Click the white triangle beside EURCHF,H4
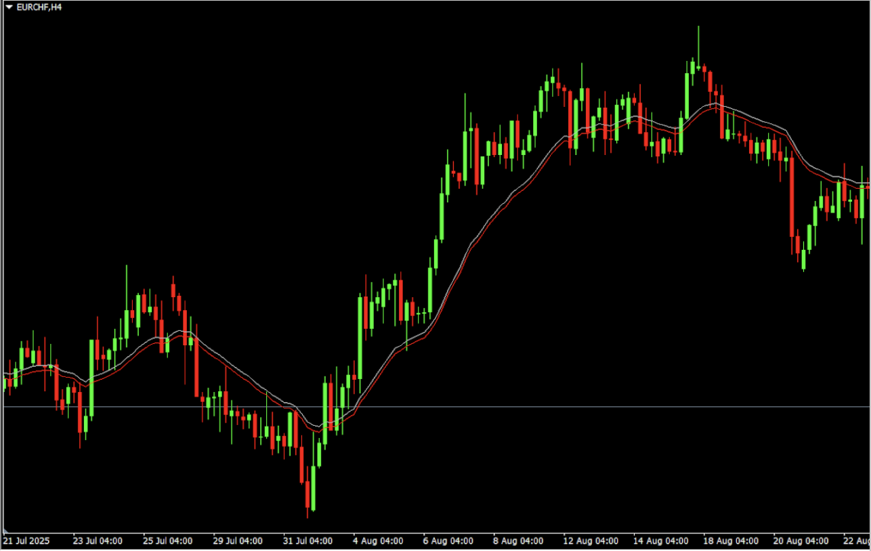The image size is (871, 551). 9,7
